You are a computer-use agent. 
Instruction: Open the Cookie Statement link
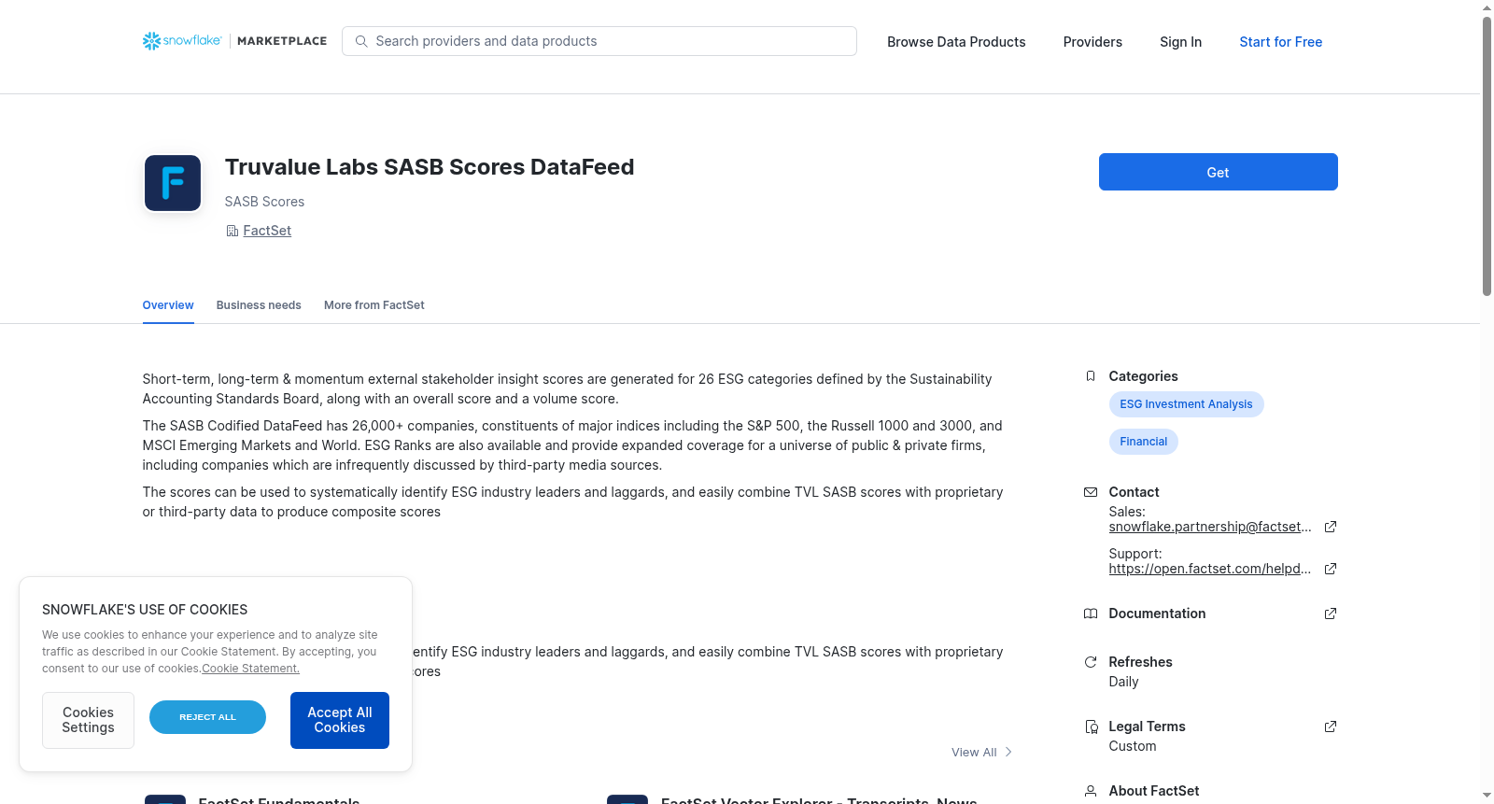coord(250,669)
